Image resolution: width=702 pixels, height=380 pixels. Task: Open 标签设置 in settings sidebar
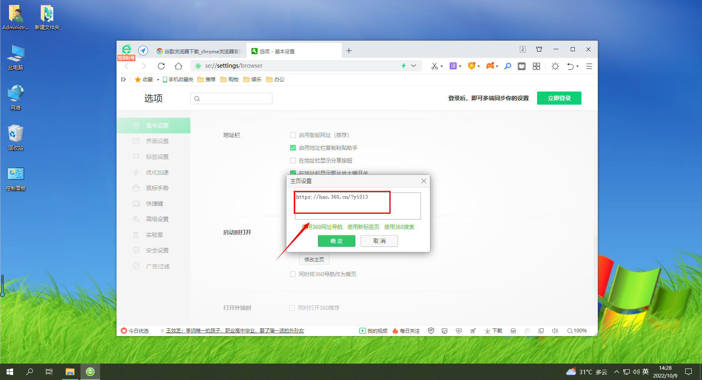153,157
